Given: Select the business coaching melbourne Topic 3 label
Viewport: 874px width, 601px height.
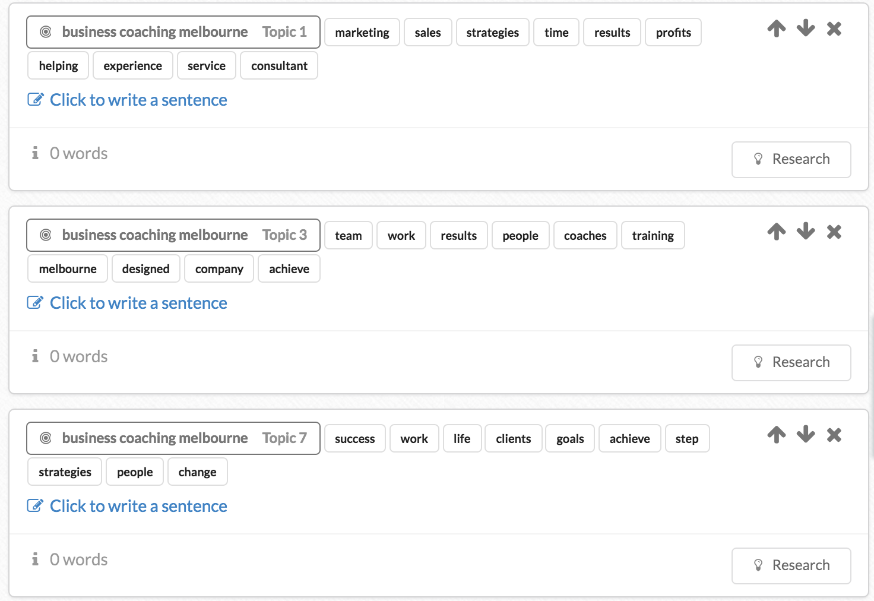Looking at the screenshot, I should [173, 235].
